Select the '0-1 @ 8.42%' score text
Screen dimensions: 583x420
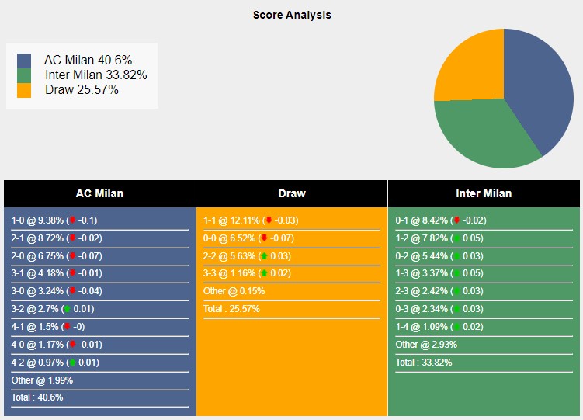[x=422, y=220]
